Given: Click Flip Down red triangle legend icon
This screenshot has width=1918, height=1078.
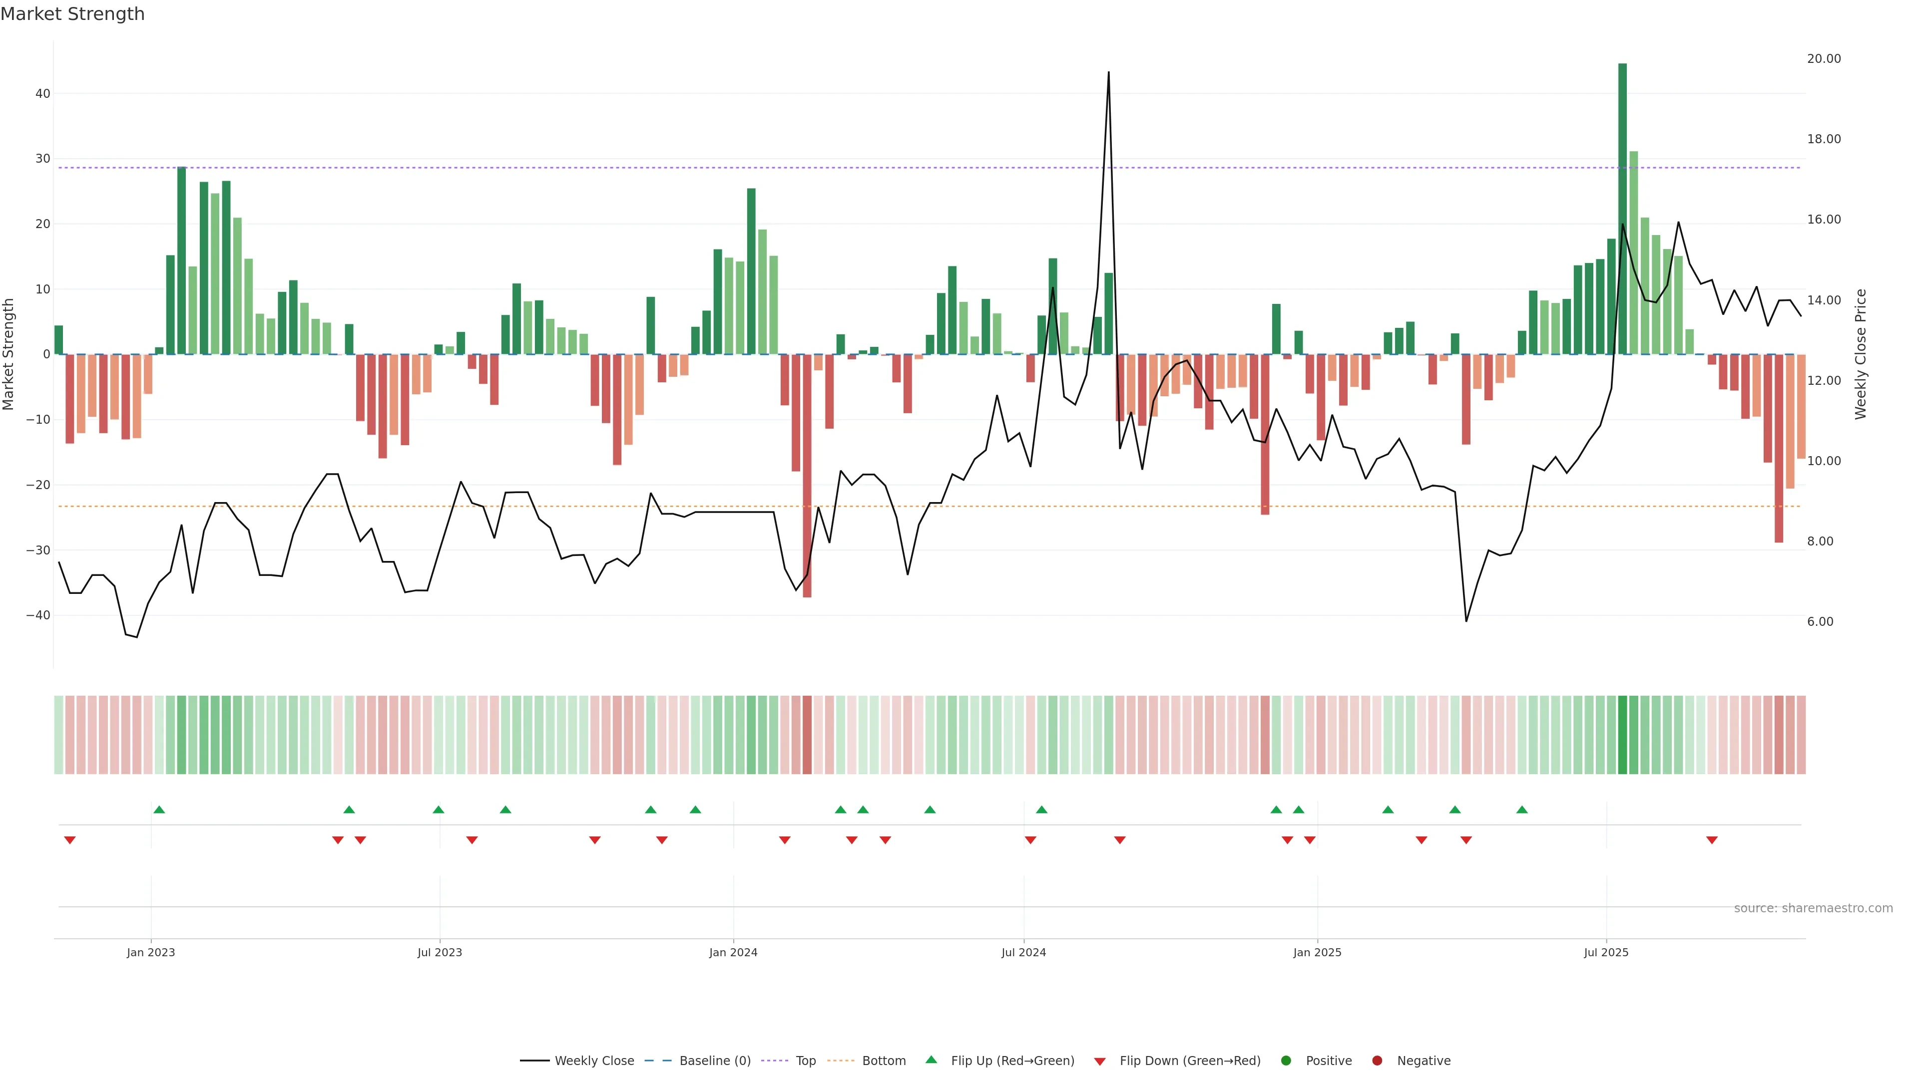Looking at the screenshot, I should (x=1100, y=1062).
